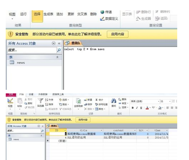
Task: Toggle underline formatting U
Action: click(141, 108)
